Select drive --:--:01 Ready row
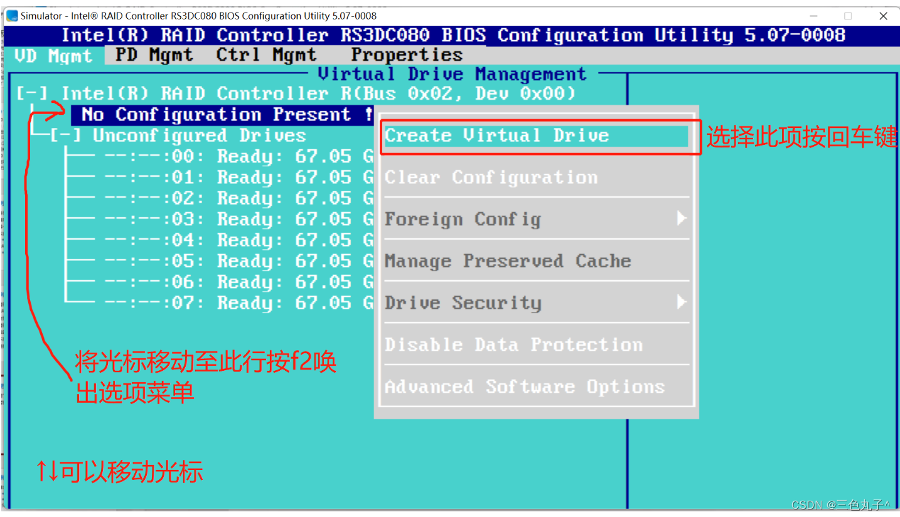Viewport: 900px width, 517px height. (238, 178)
